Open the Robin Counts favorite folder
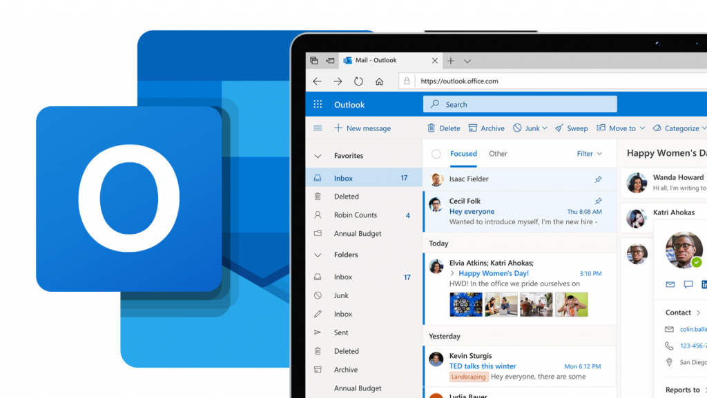 pyautogui.click(x=355, y=215)
